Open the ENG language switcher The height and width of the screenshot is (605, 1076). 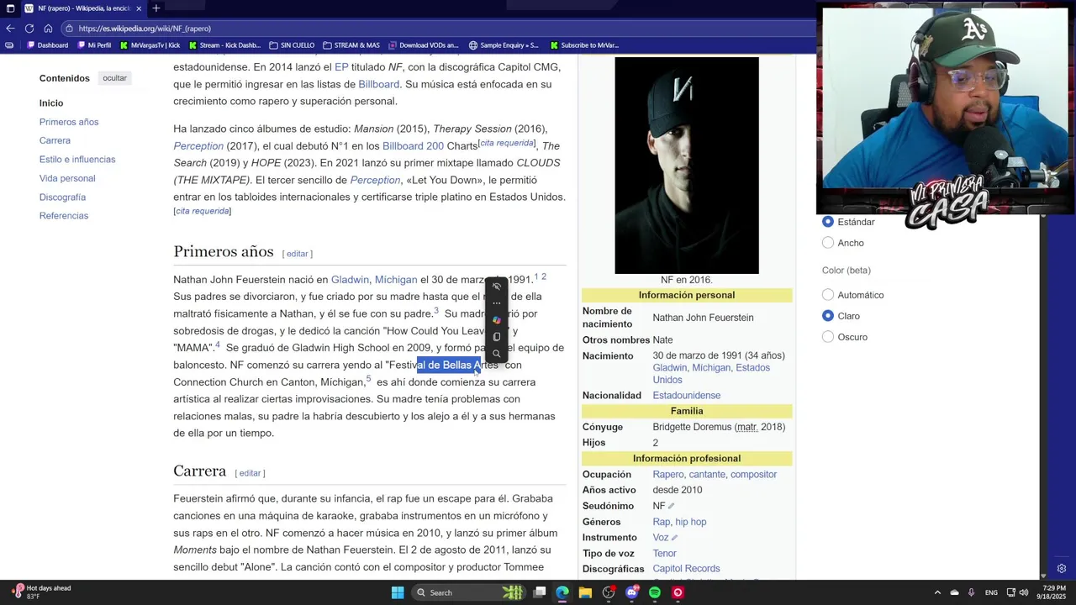click(x=991, y=592)
